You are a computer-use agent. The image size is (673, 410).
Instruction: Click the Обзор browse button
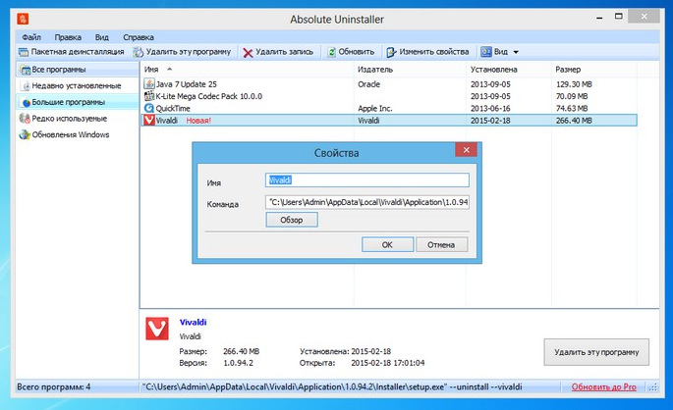click(292, 220)
